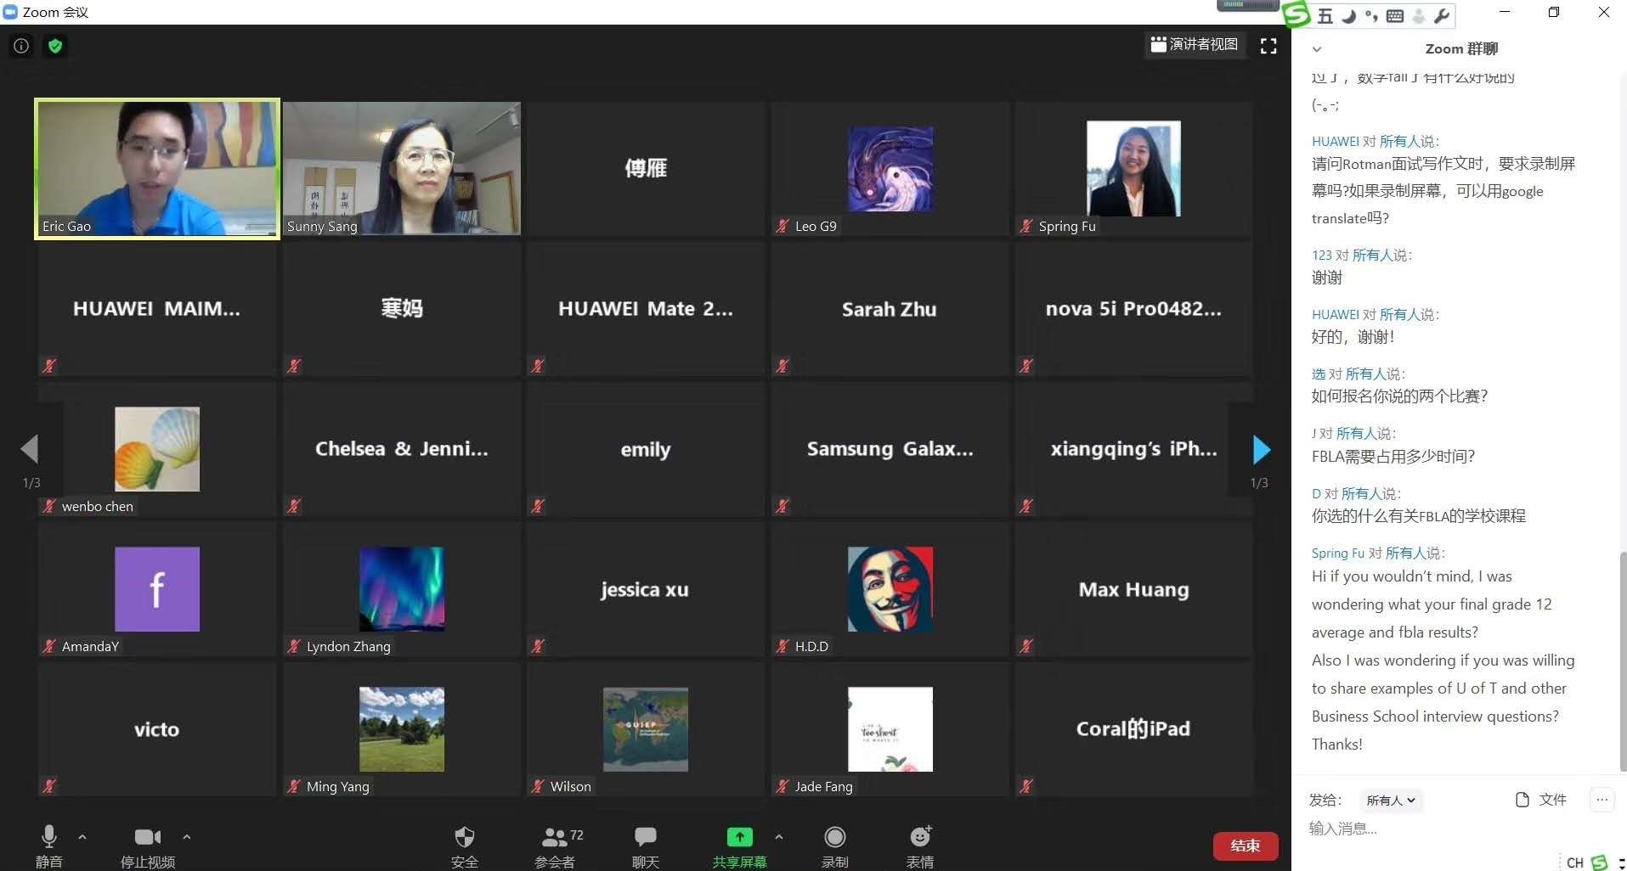This screenshot has width=1627, height=871.
Task: Click muted mic icon on Lyndon Zhang tile
Action: coord(294,646)
